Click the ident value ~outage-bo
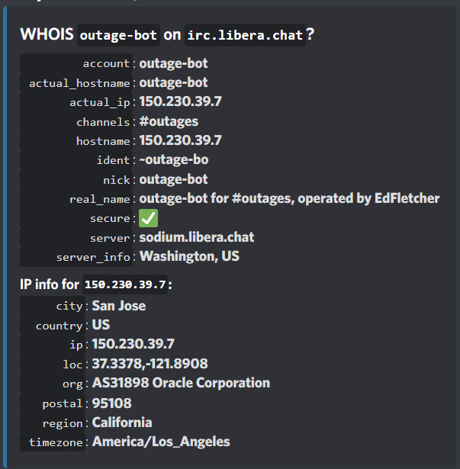 [174, 160]
